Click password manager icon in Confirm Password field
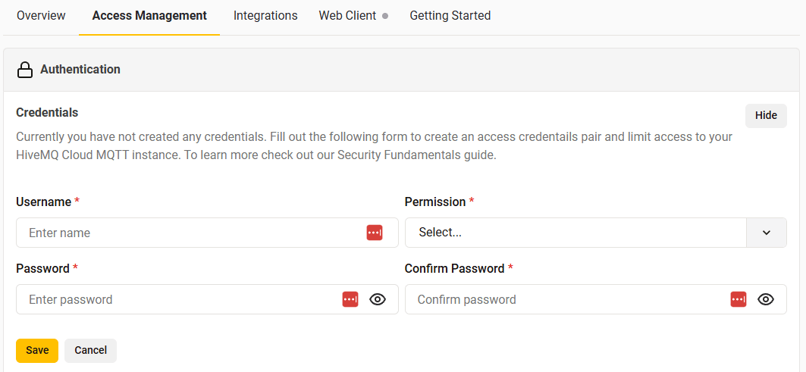This screenshot has width=806, height=372. [739, 299]
